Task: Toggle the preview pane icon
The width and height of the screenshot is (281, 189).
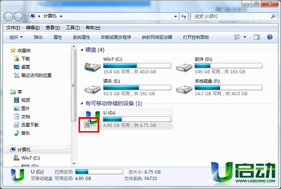Action: click(257, 37)
